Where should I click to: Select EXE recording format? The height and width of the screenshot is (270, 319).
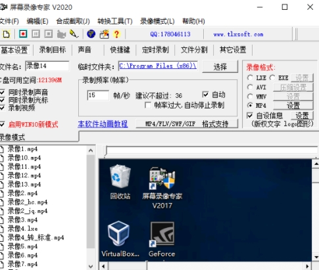(272, 78)
